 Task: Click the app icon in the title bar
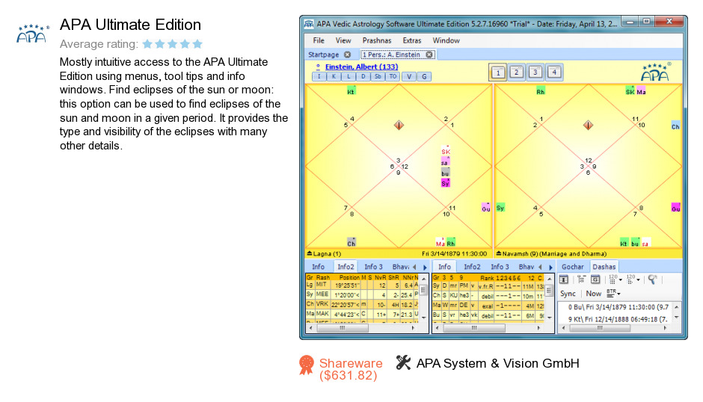[309, 24]
